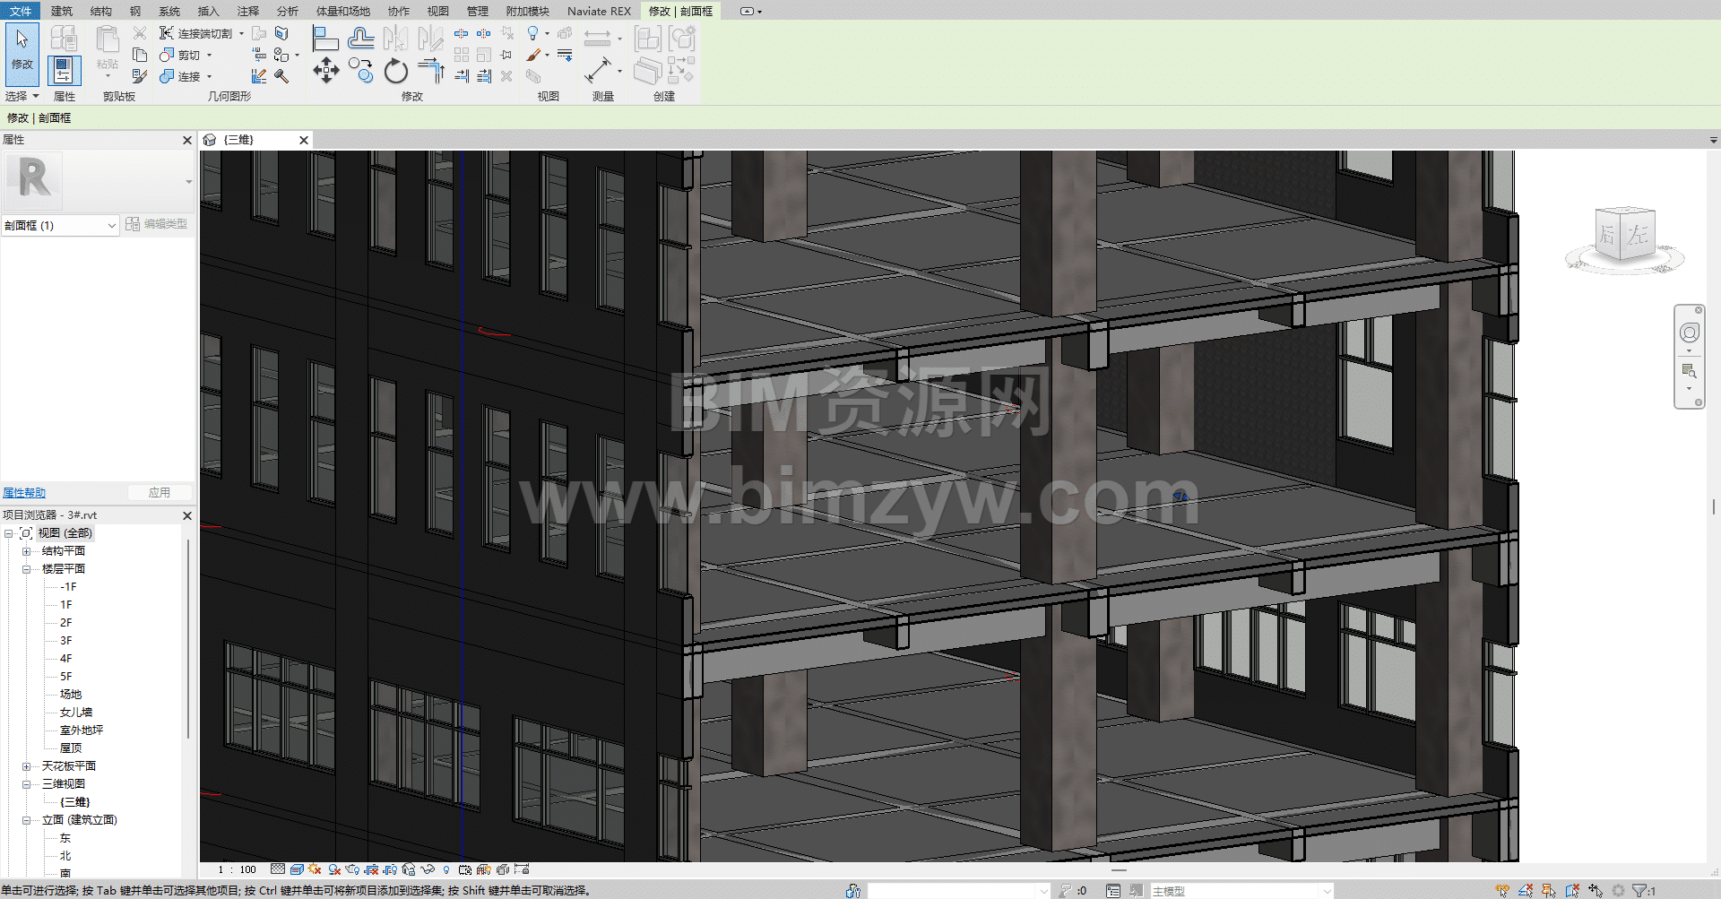Select the Move tool icon

325,70
